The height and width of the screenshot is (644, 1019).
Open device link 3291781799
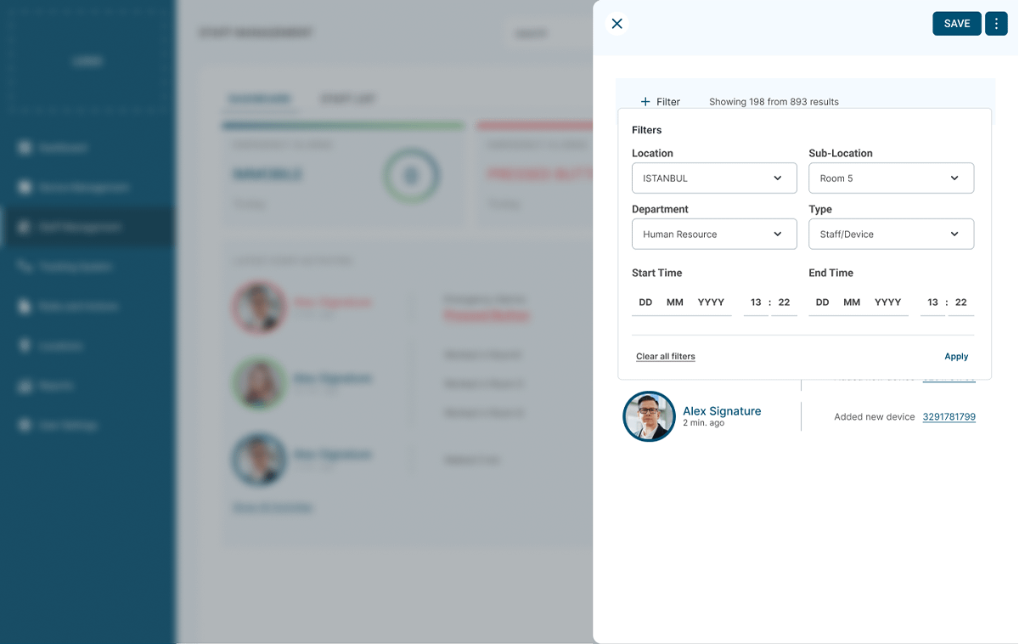[949, 417]
